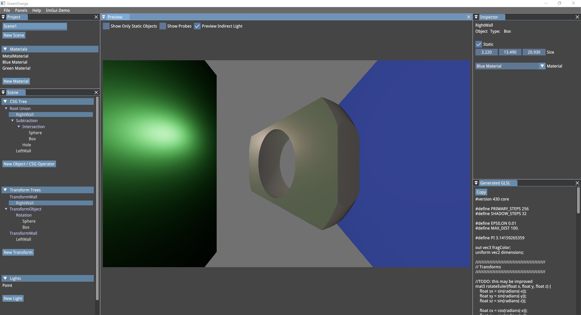Close the Preview panel with its X icon

[469, 17]
